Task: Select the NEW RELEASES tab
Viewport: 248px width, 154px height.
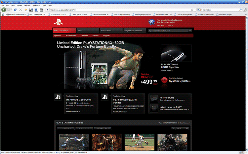Action: click(84, 128)
